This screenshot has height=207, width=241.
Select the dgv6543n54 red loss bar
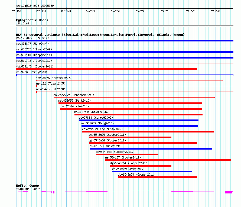143,143
